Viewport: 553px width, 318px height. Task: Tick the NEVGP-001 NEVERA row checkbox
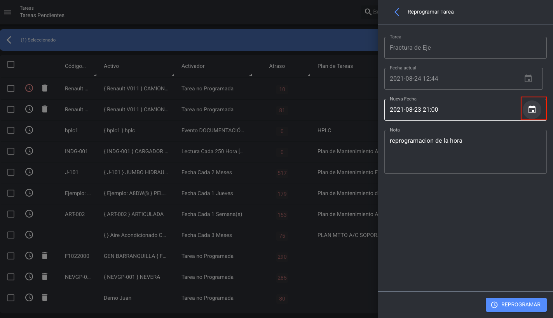pos(11,277)
